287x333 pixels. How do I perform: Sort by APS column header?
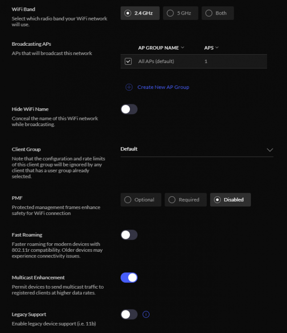pos(211,48)
